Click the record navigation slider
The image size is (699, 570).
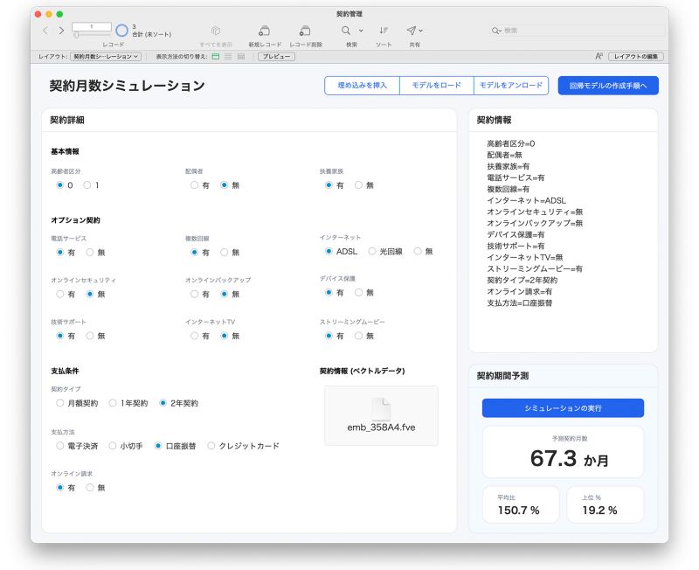92,34
